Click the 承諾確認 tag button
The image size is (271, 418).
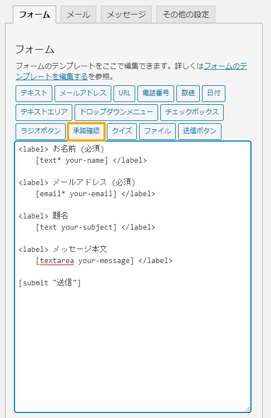pyautogui.click(x=86, y=132)
